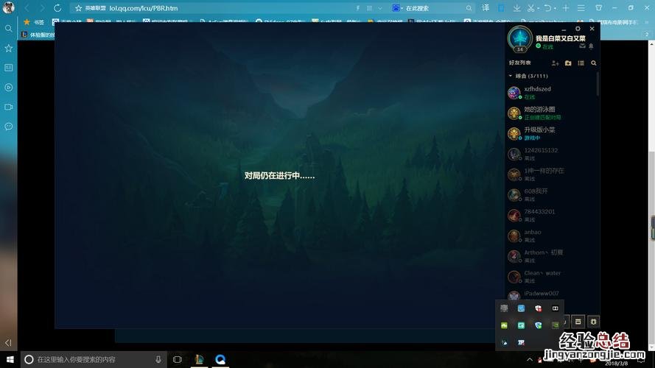Click the add friend icon
The height and width of the screenshot is (368, 655).
[x=556, y=63]
